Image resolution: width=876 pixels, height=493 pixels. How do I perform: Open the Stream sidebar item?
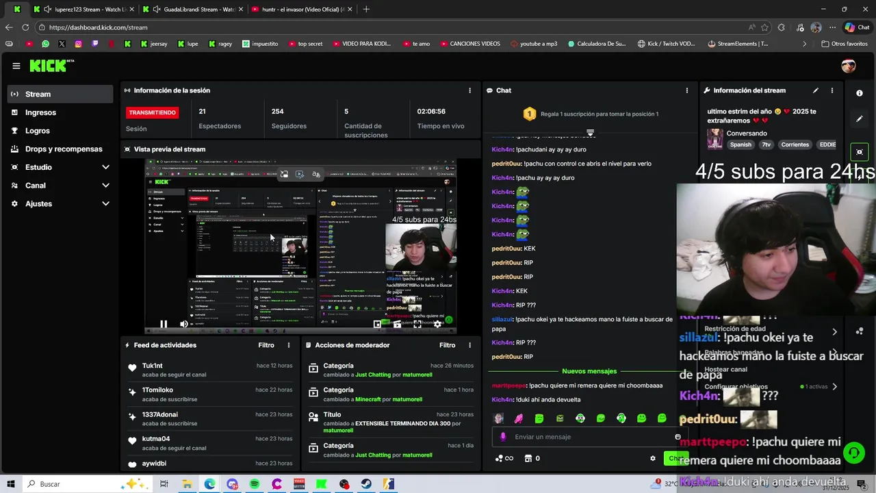pos(60,94)
